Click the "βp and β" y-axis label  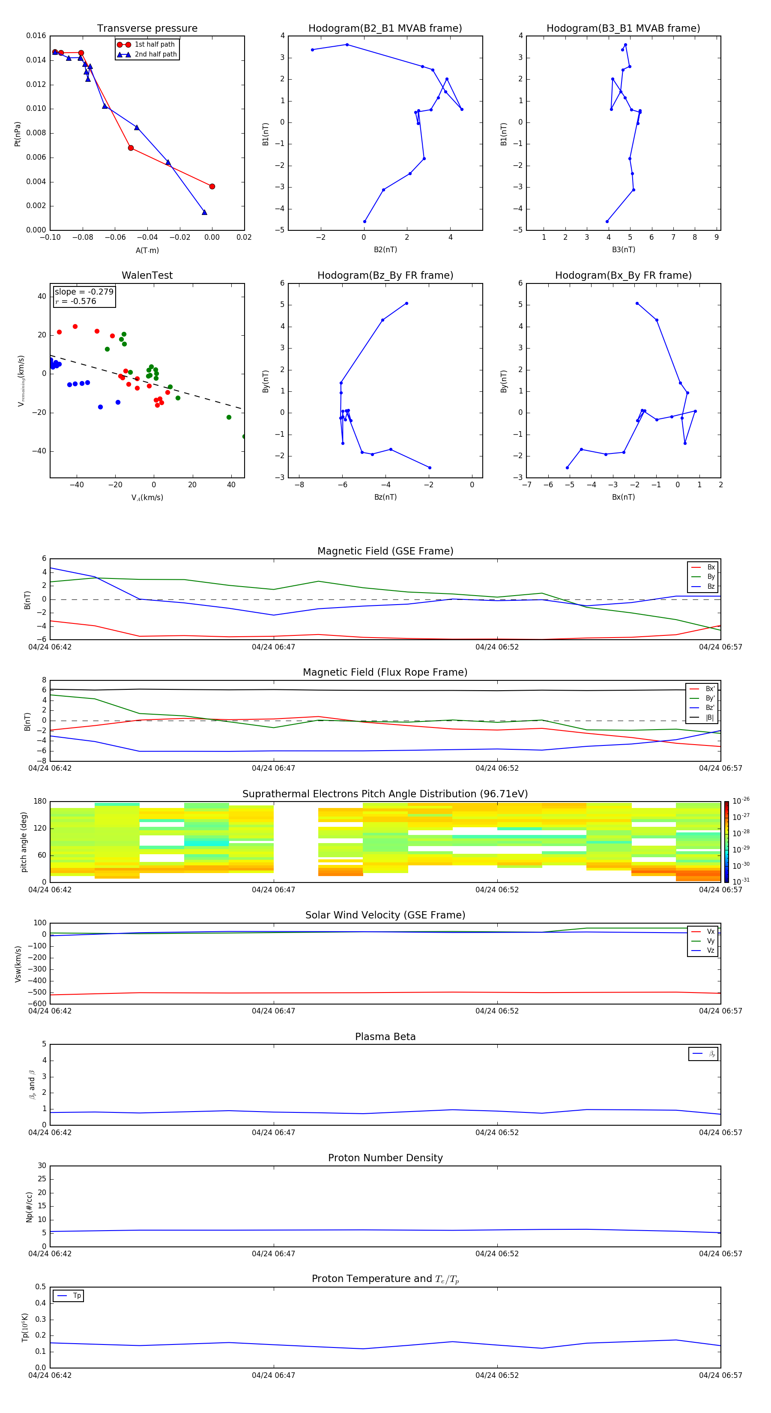(32, 1085)
